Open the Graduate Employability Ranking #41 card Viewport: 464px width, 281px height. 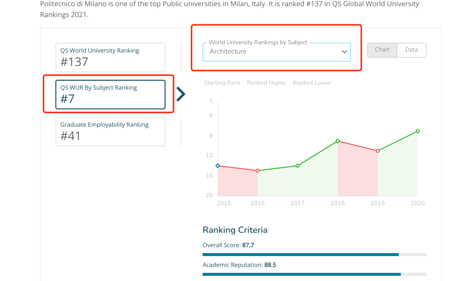pyautogui.click(x=110, y=131)
